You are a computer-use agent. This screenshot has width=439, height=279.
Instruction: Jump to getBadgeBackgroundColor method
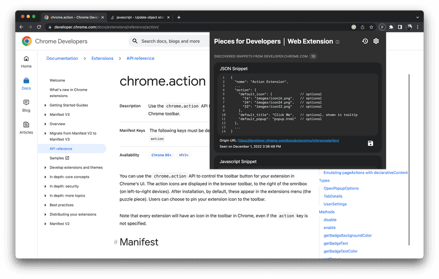tap(347, 236)
